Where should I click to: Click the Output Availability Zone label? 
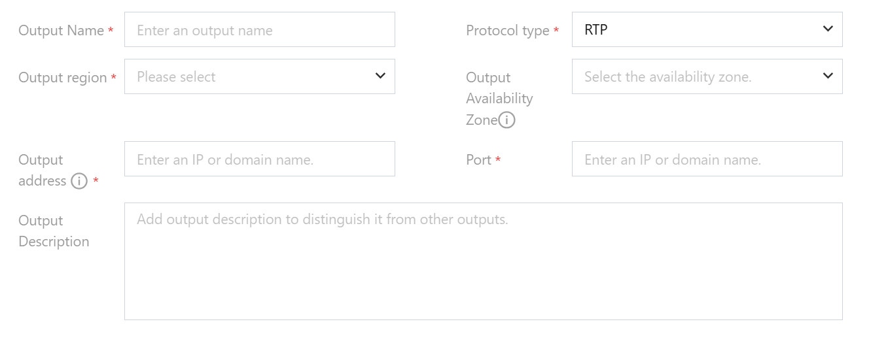(x=499, y=98)
